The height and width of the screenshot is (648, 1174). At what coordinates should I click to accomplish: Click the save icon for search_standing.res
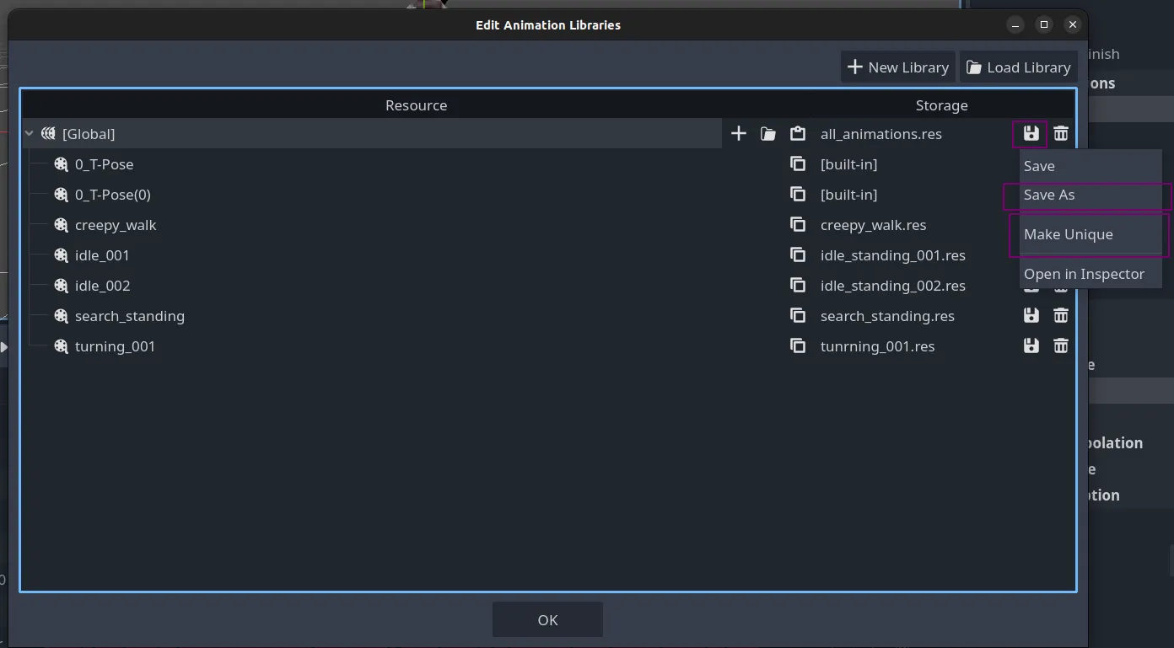click(1031, 316)
